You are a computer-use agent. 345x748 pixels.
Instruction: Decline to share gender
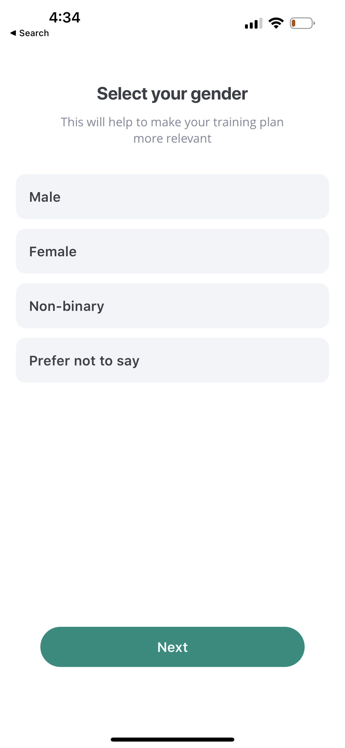coord(172,361)
